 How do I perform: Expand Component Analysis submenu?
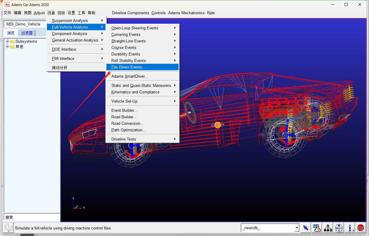point(76,34)
